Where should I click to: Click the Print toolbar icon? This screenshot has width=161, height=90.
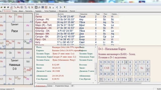click(8, 7)
